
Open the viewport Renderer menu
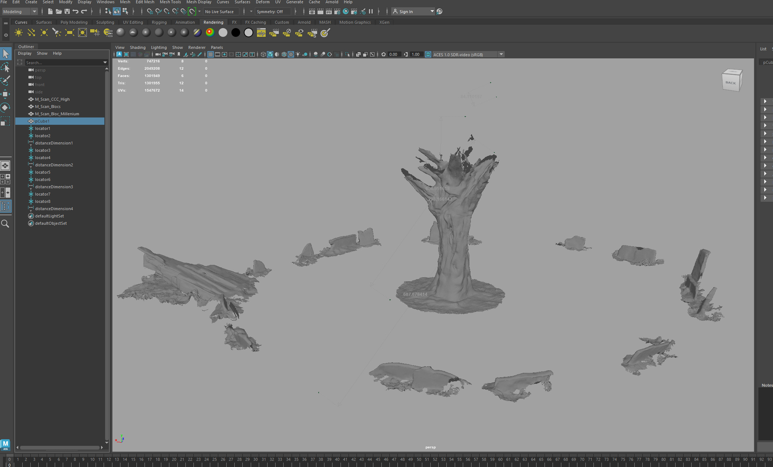pos(197,47)
